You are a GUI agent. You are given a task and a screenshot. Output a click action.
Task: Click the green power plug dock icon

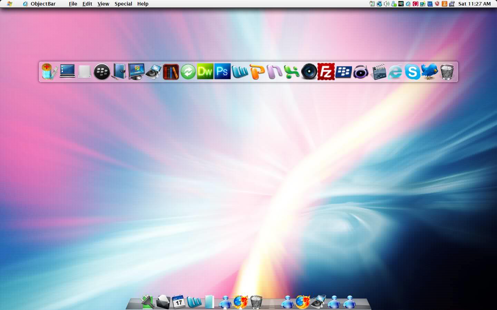coord(147,302)
